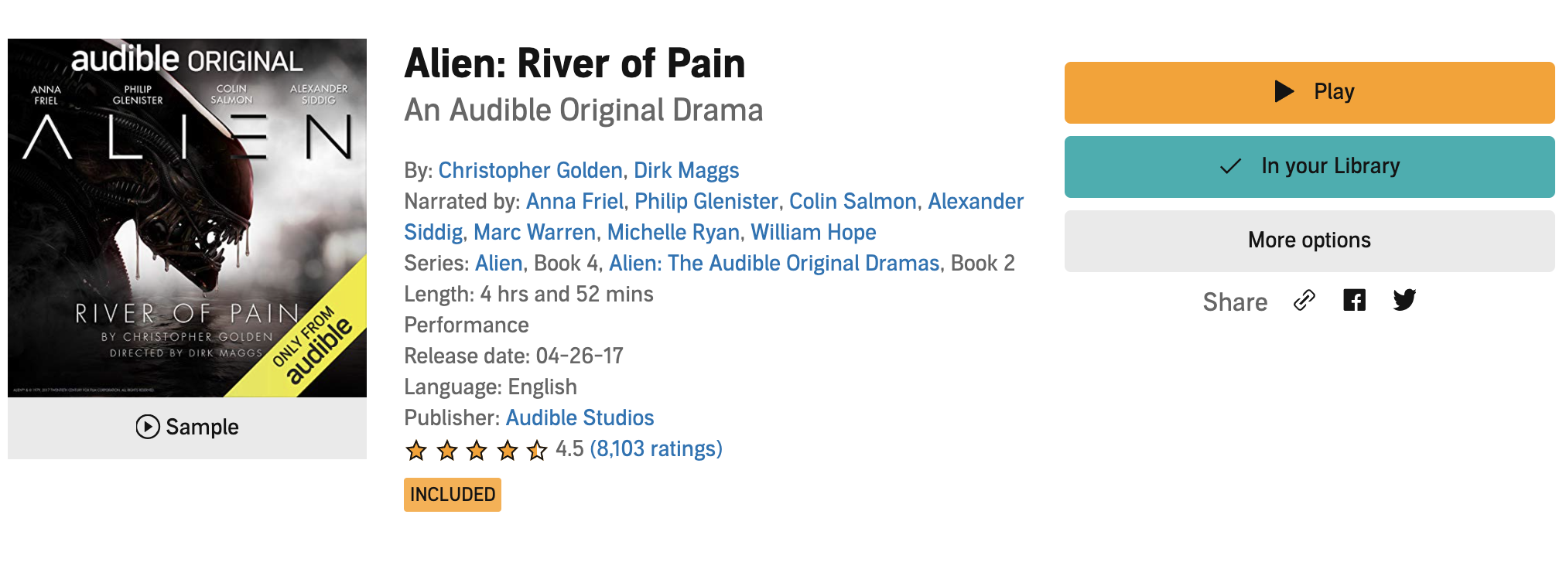This screenshot has height=586, width=1566.
Task: Click the copy link share icon
Action: click(x=1304, y=300)
